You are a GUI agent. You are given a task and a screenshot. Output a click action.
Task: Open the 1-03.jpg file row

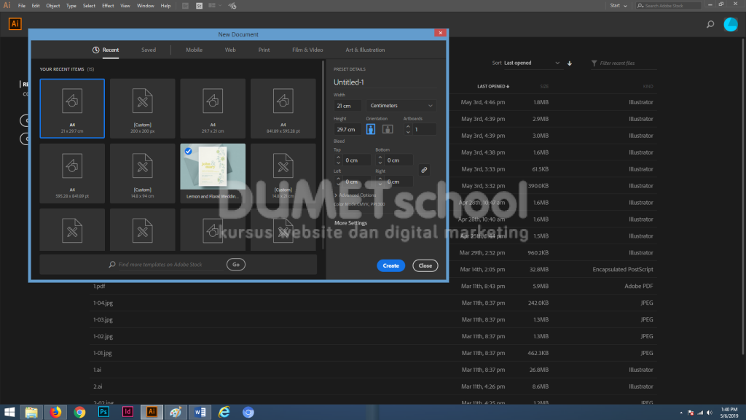tap(374, 319)
